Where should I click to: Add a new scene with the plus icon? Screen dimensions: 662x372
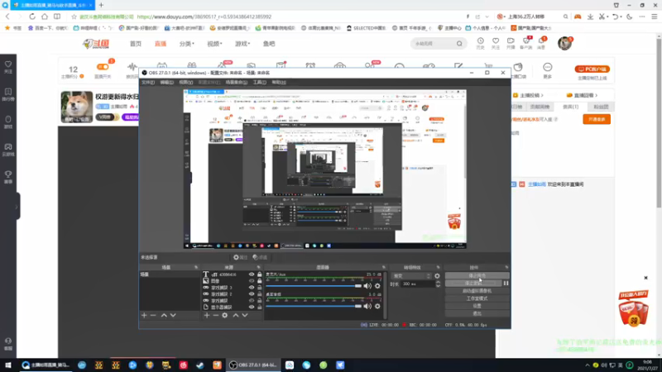click(144, 315)
